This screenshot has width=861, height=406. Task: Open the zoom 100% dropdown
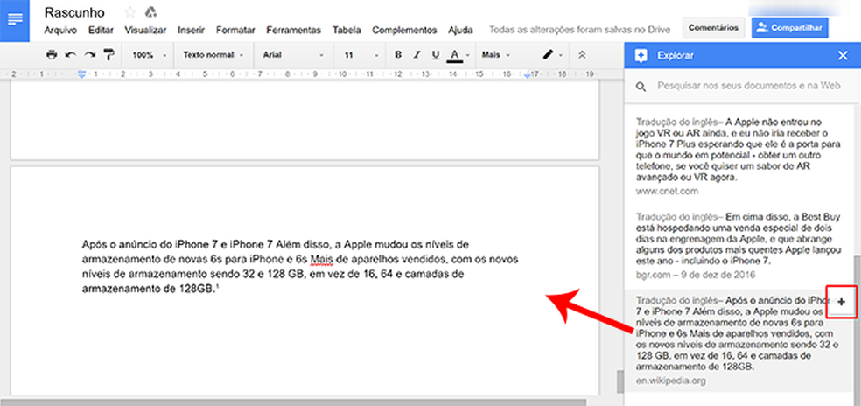click(149, 55)
